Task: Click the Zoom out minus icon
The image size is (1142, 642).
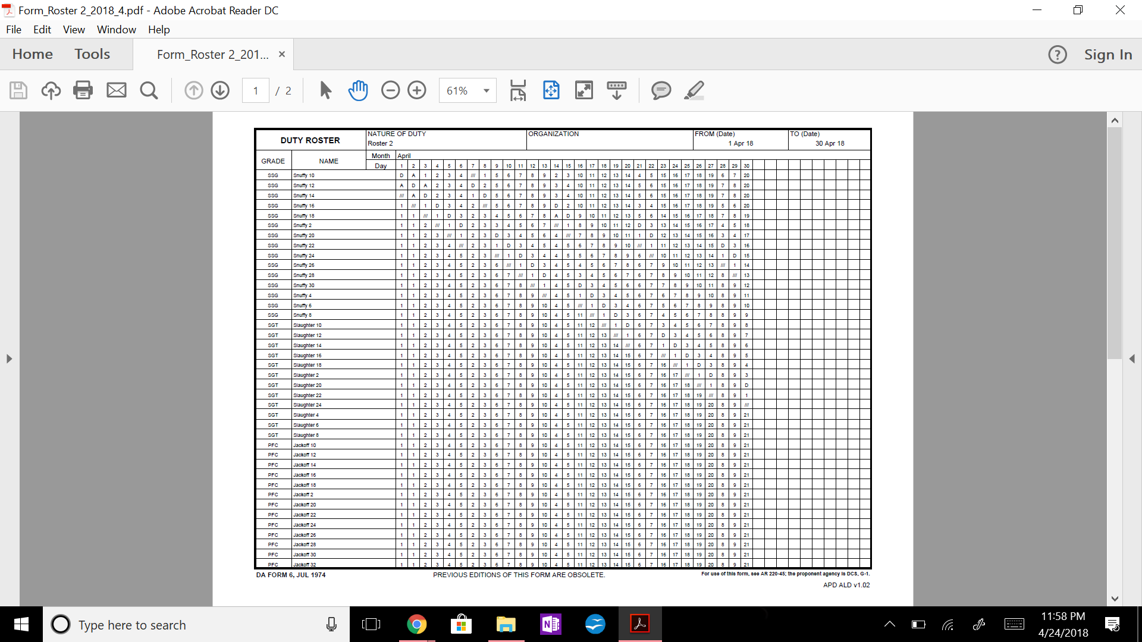Action: 390,90
